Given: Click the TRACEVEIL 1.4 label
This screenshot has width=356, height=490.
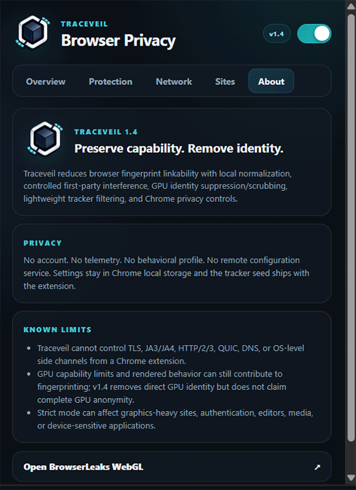Looking at the screenshot, I should 106,132.
